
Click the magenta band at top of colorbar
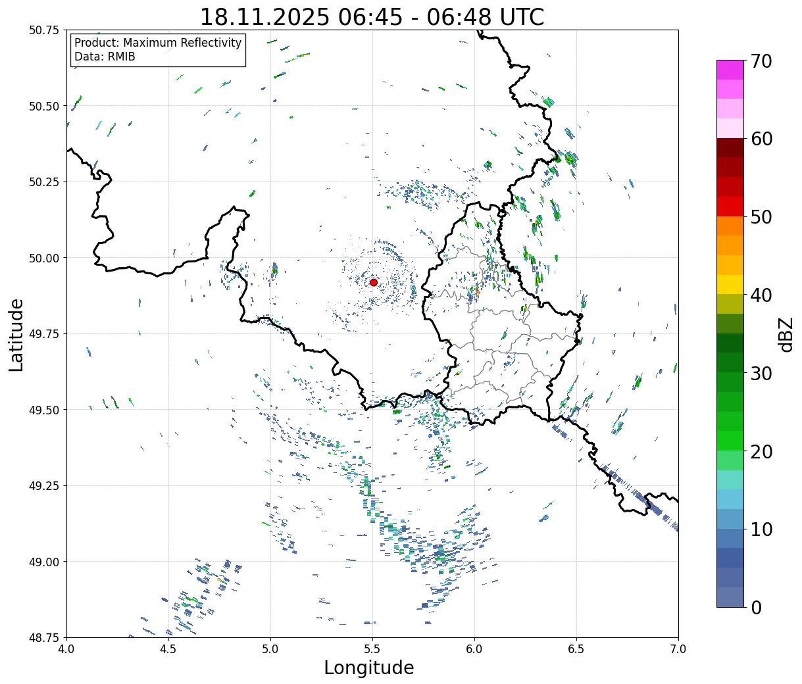point(730,70)
